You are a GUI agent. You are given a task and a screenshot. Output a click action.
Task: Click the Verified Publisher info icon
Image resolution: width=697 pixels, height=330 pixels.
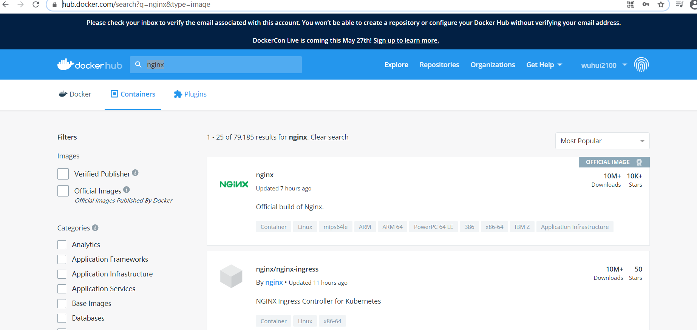(135, 173)
